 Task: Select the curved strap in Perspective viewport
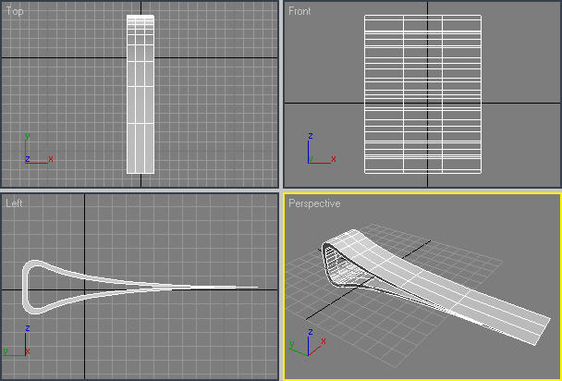435,287
